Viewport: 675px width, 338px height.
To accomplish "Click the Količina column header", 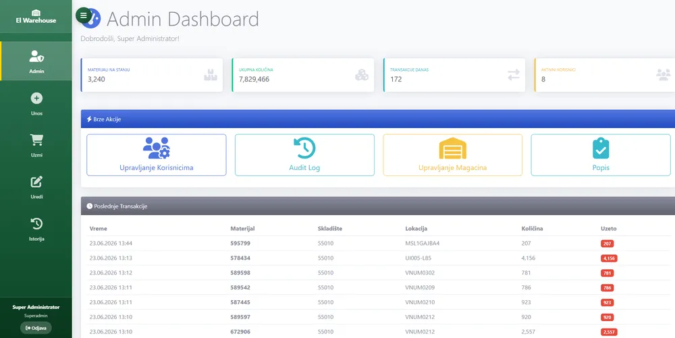I will (532, 228).
